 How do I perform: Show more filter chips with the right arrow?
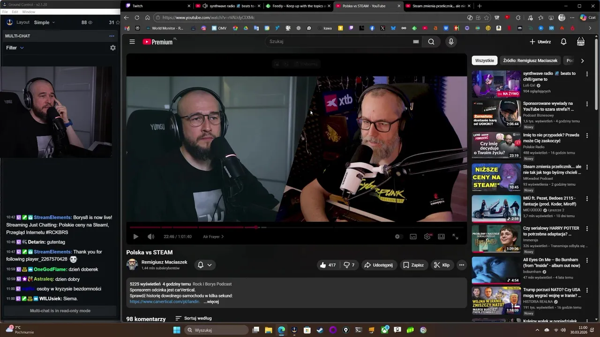point(582,60)
